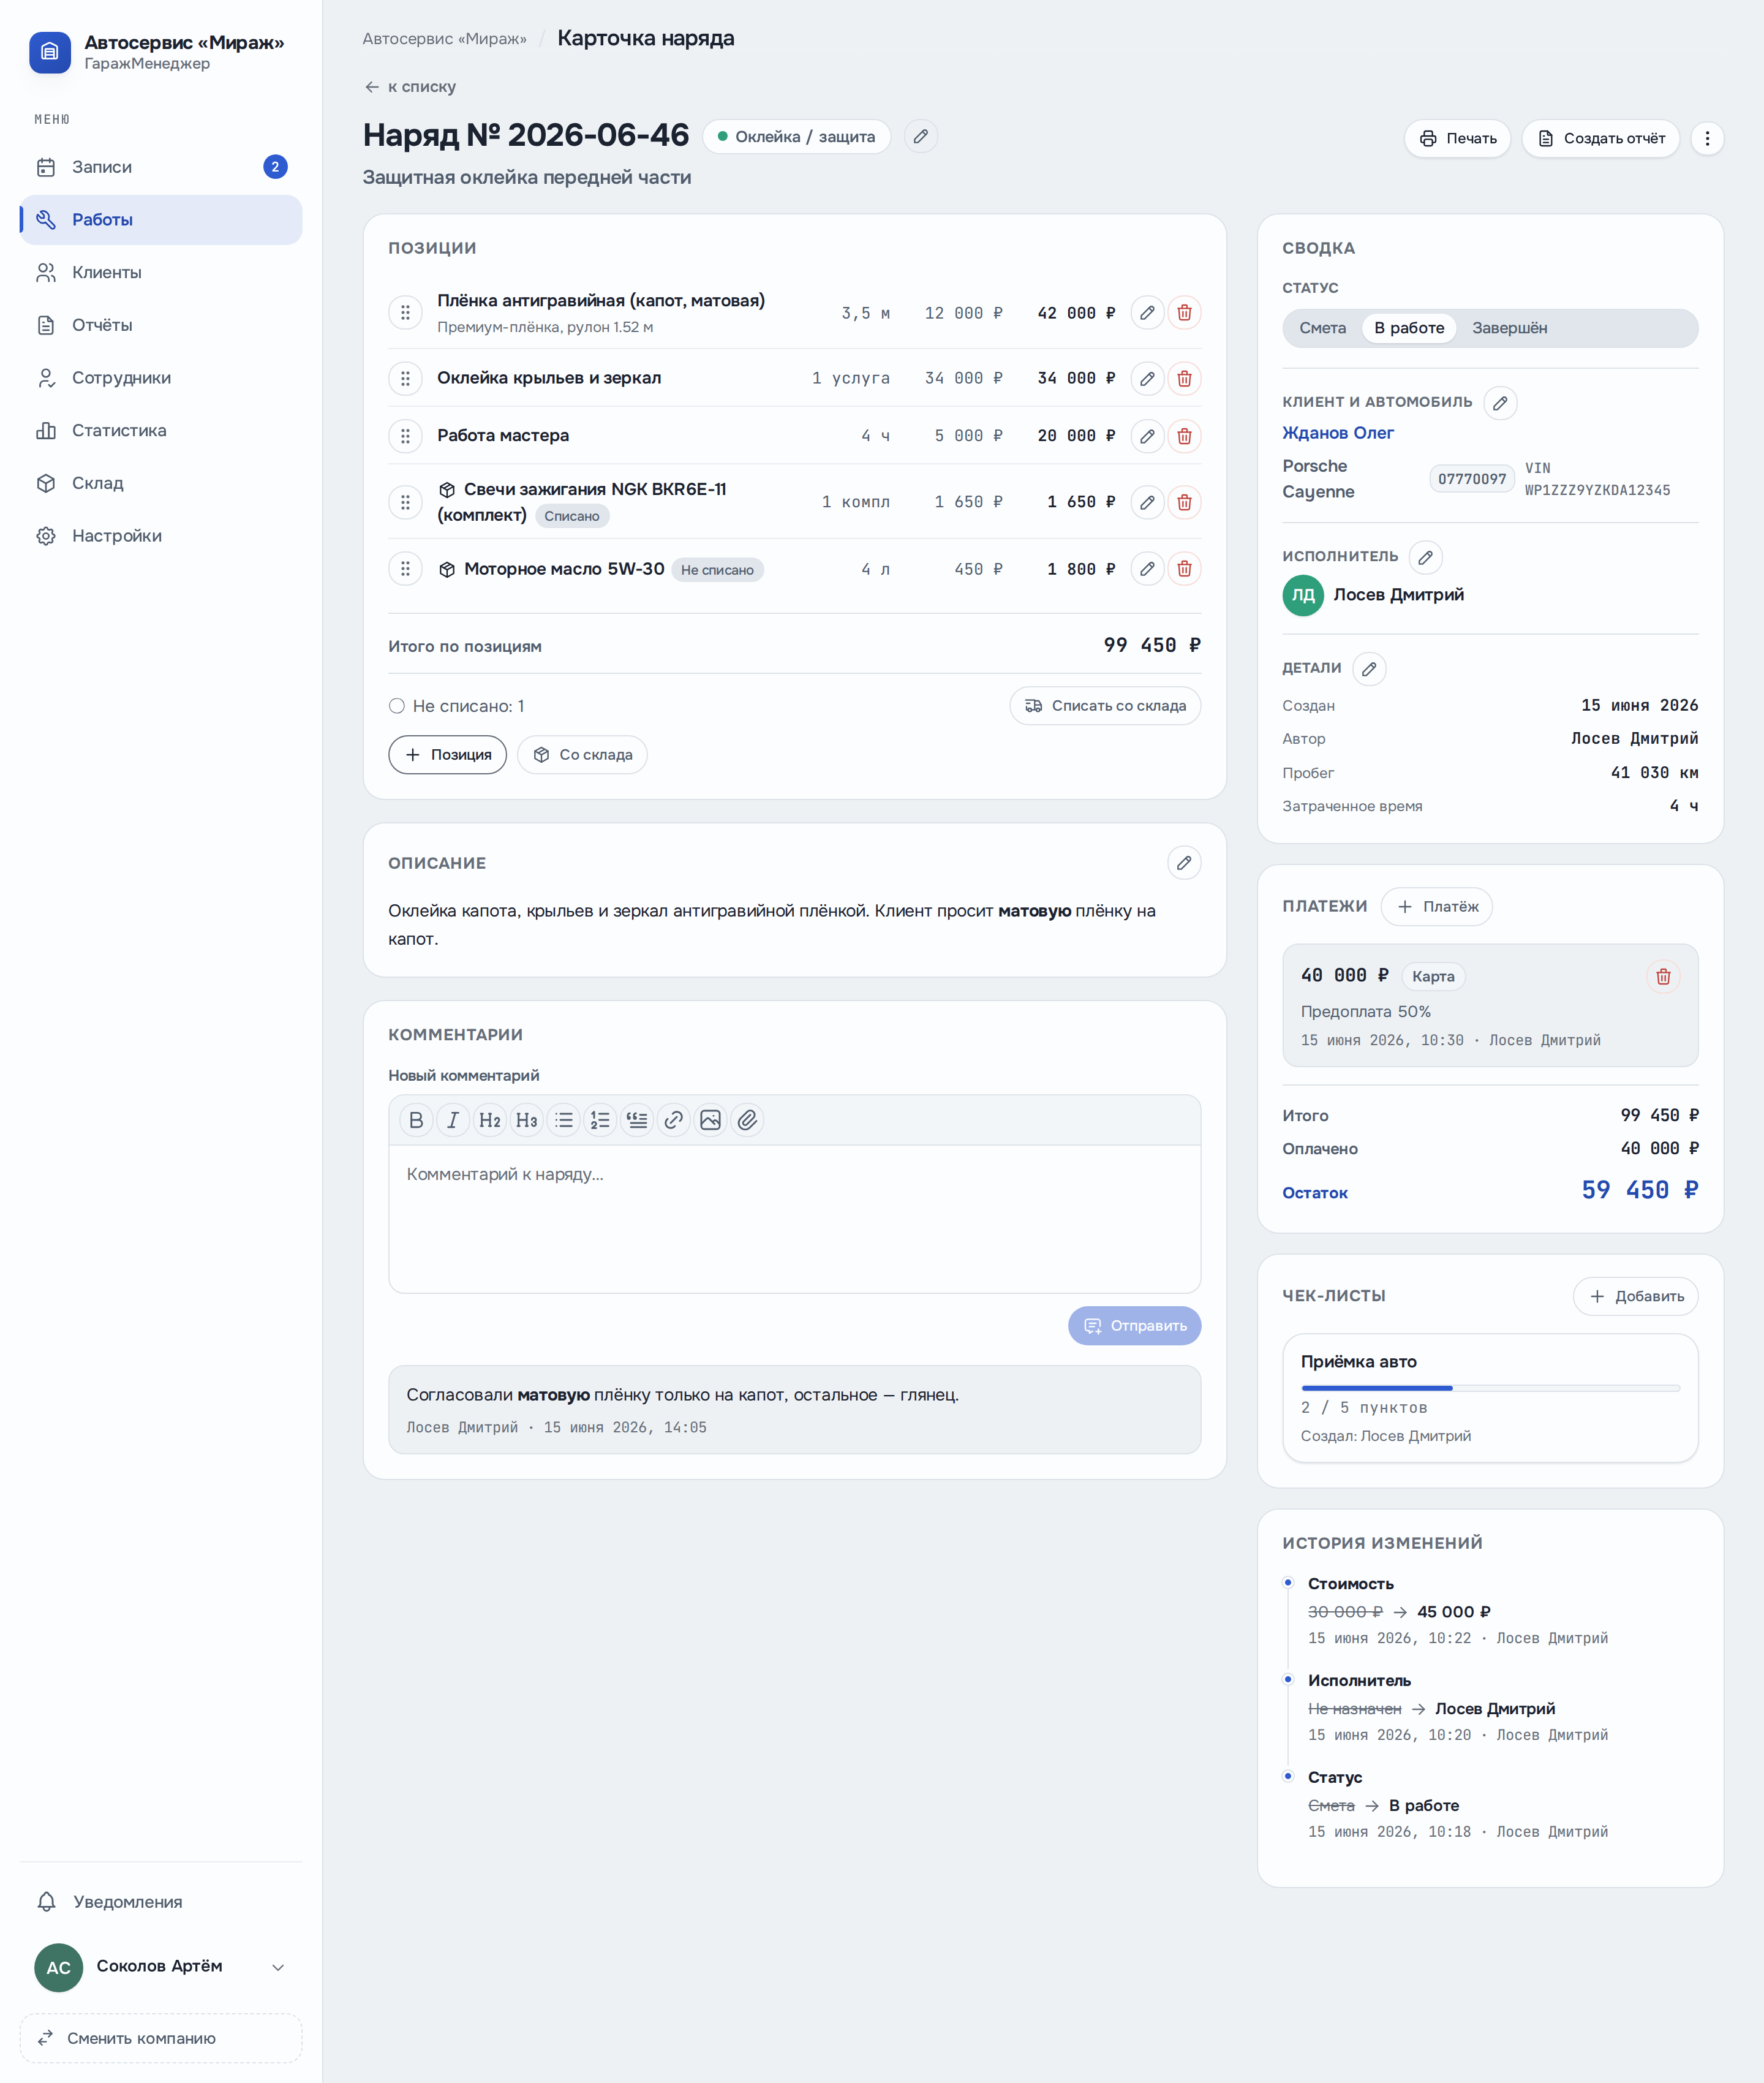Go back via к списку link
This screenshot has height=2083, width=1764.
coord(410,87)
